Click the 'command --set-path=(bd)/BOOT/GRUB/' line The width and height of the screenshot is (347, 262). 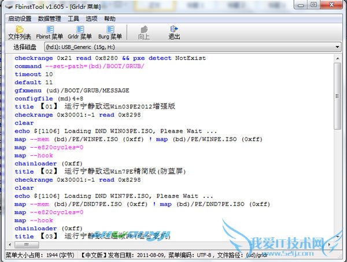point(79,66)
